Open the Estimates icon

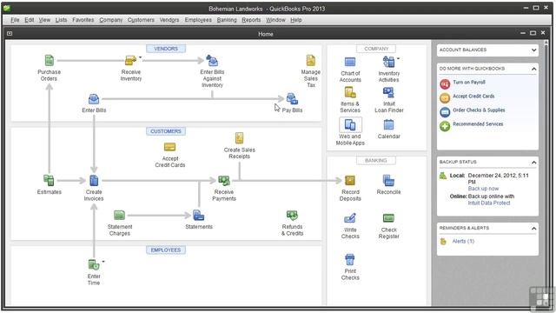pos(49,180)
